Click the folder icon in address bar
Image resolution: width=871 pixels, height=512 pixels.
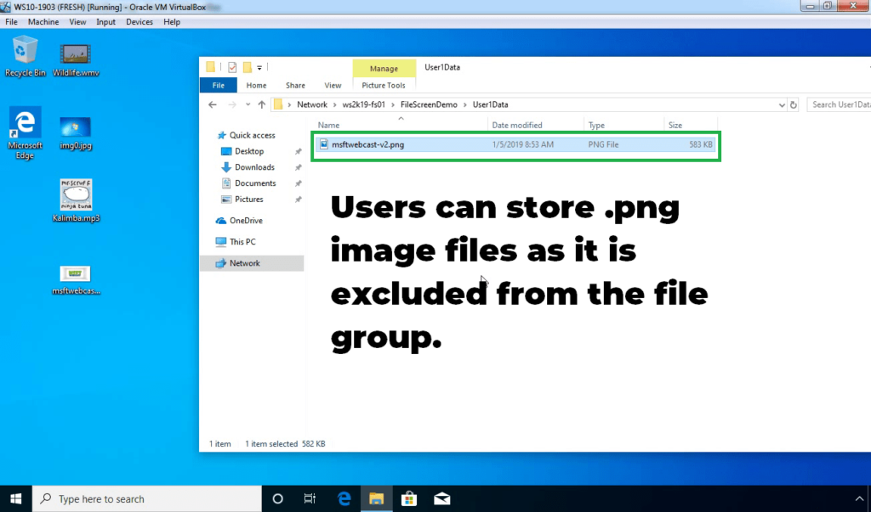(278, 104)
